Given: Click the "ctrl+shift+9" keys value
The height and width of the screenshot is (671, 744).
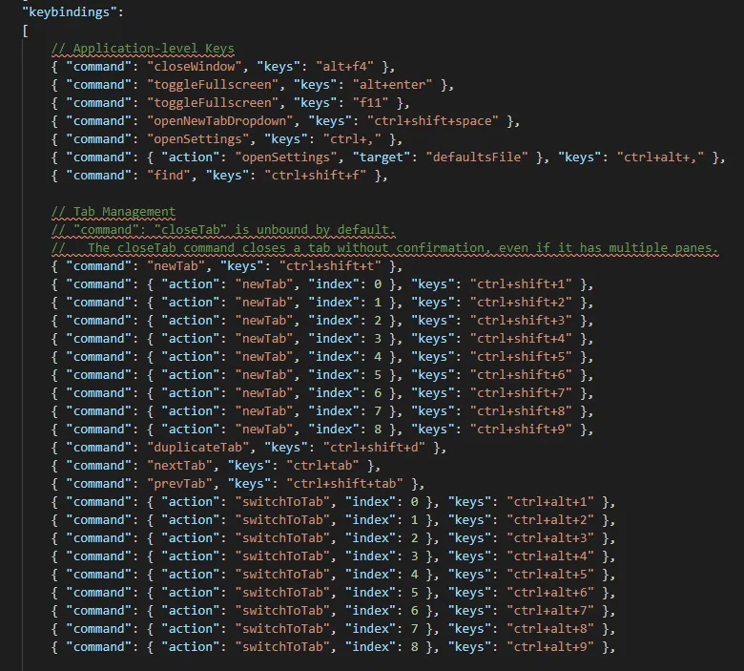Looking at the screenshot, I should [521, 430].
